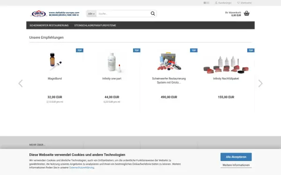Open the Kundenlogin account link

(223, 3)
